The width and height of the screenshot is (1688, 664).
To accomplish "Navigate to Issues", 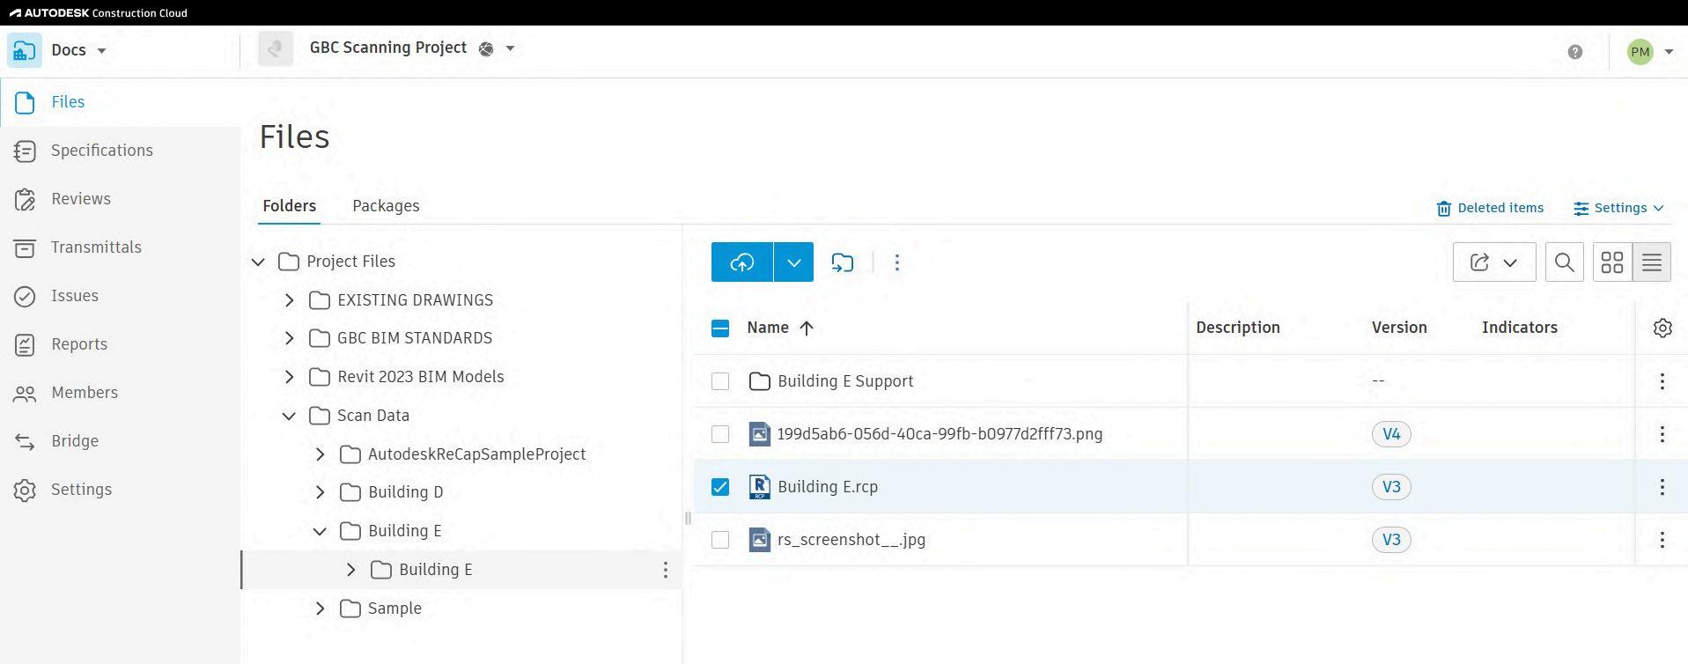I will 75,296.
